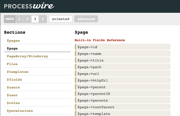Screen dimensions: 180x116
Task: Open the Files section
Action: pos(37,64)
